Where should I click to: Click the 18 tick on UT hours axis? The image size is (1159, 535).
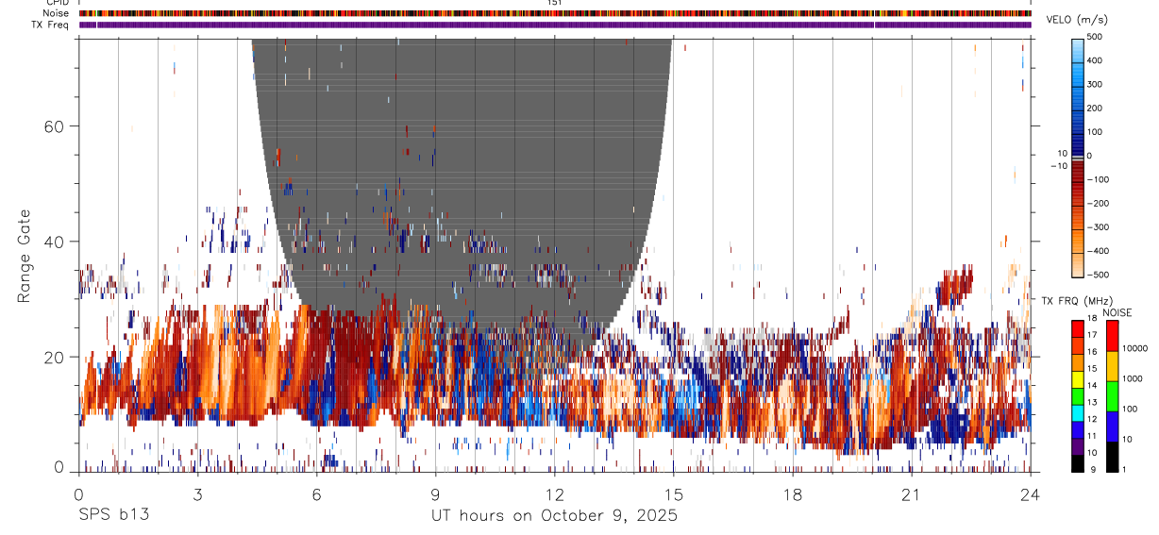(x=793, y=493)
